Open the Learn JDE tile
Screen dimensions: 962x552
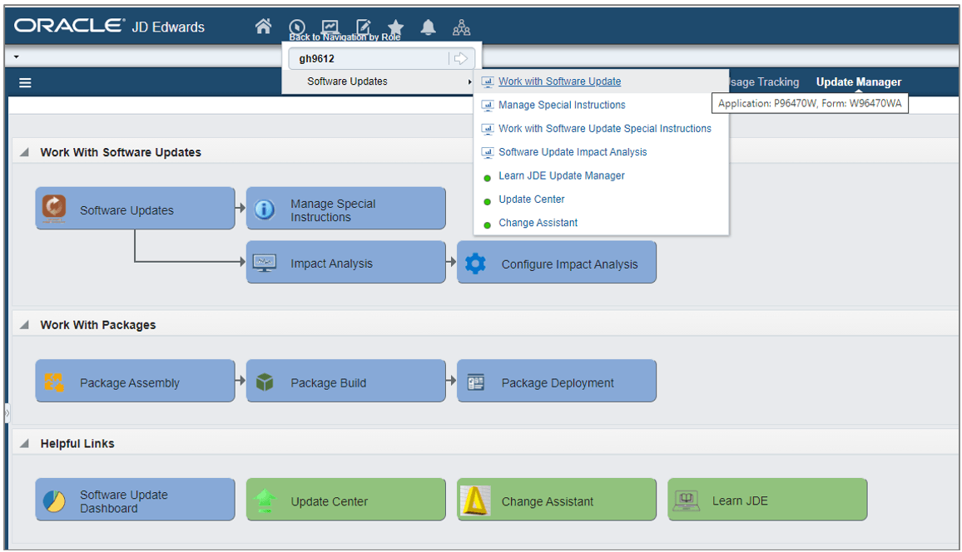[767, 500]
